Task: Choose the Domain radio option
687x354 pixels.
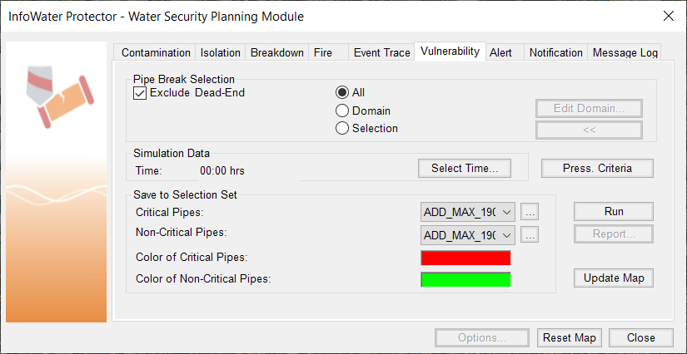Action: point(341,111)
